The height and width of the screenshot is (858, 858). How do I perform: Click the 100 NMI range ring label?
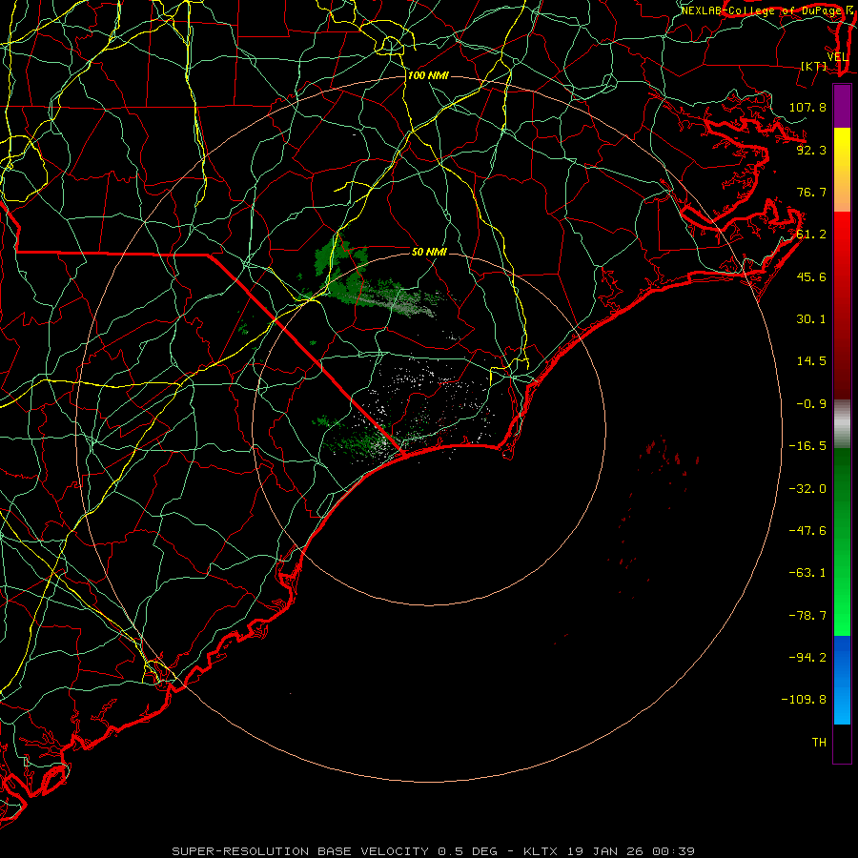click(x=428, y=75)
